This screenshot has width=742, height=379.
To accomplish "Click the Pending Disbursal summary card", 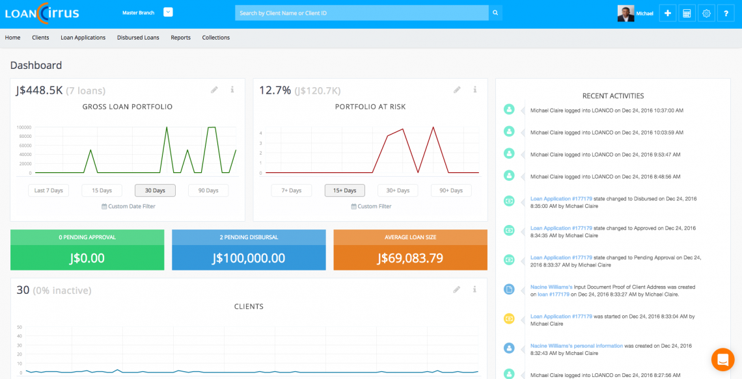I will point(249,250).
